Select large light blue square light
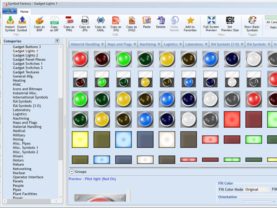Viewport: 277px width, 208px height. tap(123, 140)
